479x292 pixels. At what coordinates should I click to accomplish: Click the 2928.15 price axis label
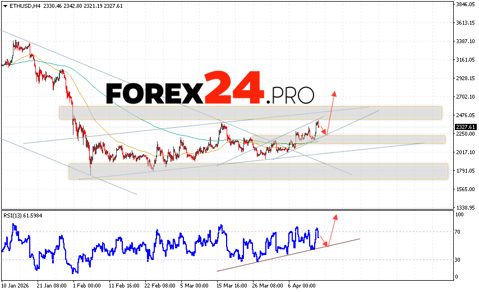[x=465, y=78]
